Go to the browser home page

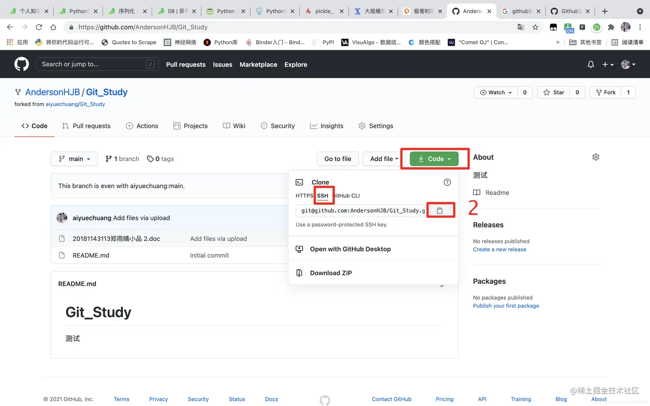[x=53, y=27]
